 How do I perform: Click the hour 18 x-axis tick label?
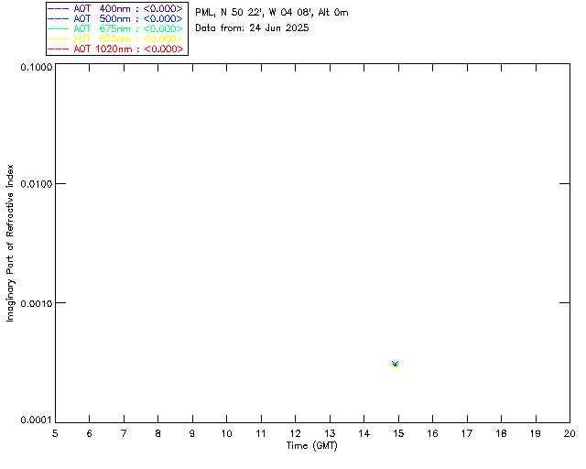(501, 433)
